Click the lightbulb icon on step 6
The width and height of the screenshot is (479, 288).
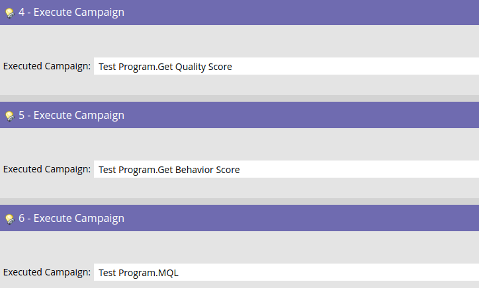(9, 219)
